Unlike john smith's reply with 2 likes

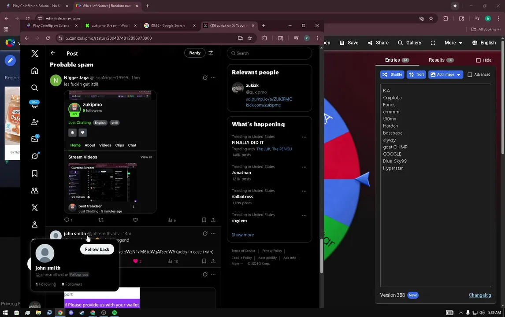(x=137, y=262)
